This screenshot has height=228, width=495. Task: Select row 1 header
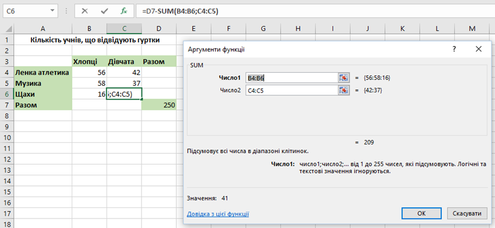tap(7, 40)
